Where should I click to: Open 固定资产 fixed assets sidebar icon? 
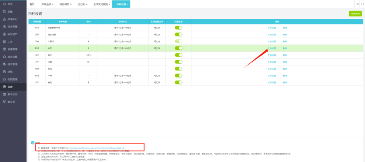click(4, 34)
